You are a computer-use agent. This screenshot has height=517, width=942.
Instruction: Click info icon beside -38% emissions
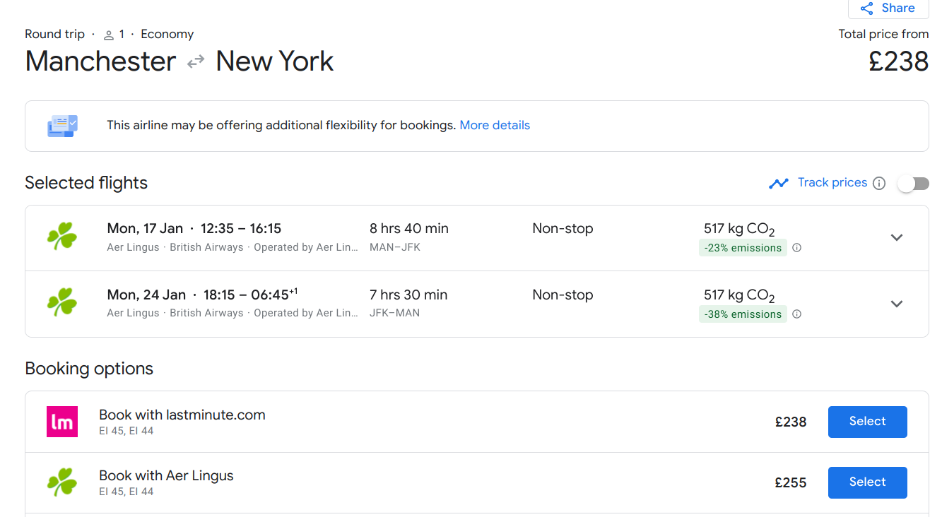(797, 314)
